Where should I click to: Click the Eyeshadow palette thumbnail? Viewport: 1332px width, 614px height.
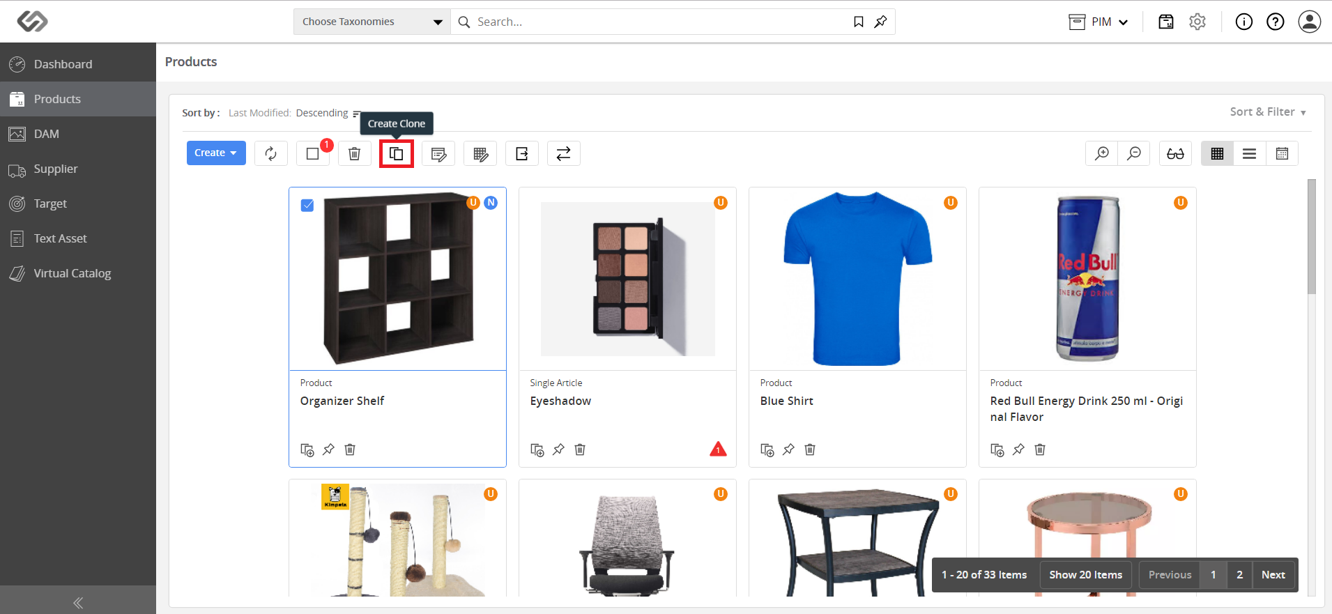627,279
